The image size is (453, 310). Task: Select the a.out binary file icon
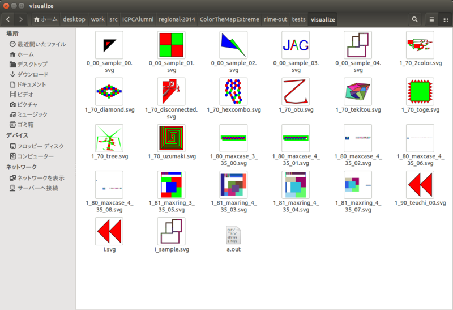tap(233, 235)
